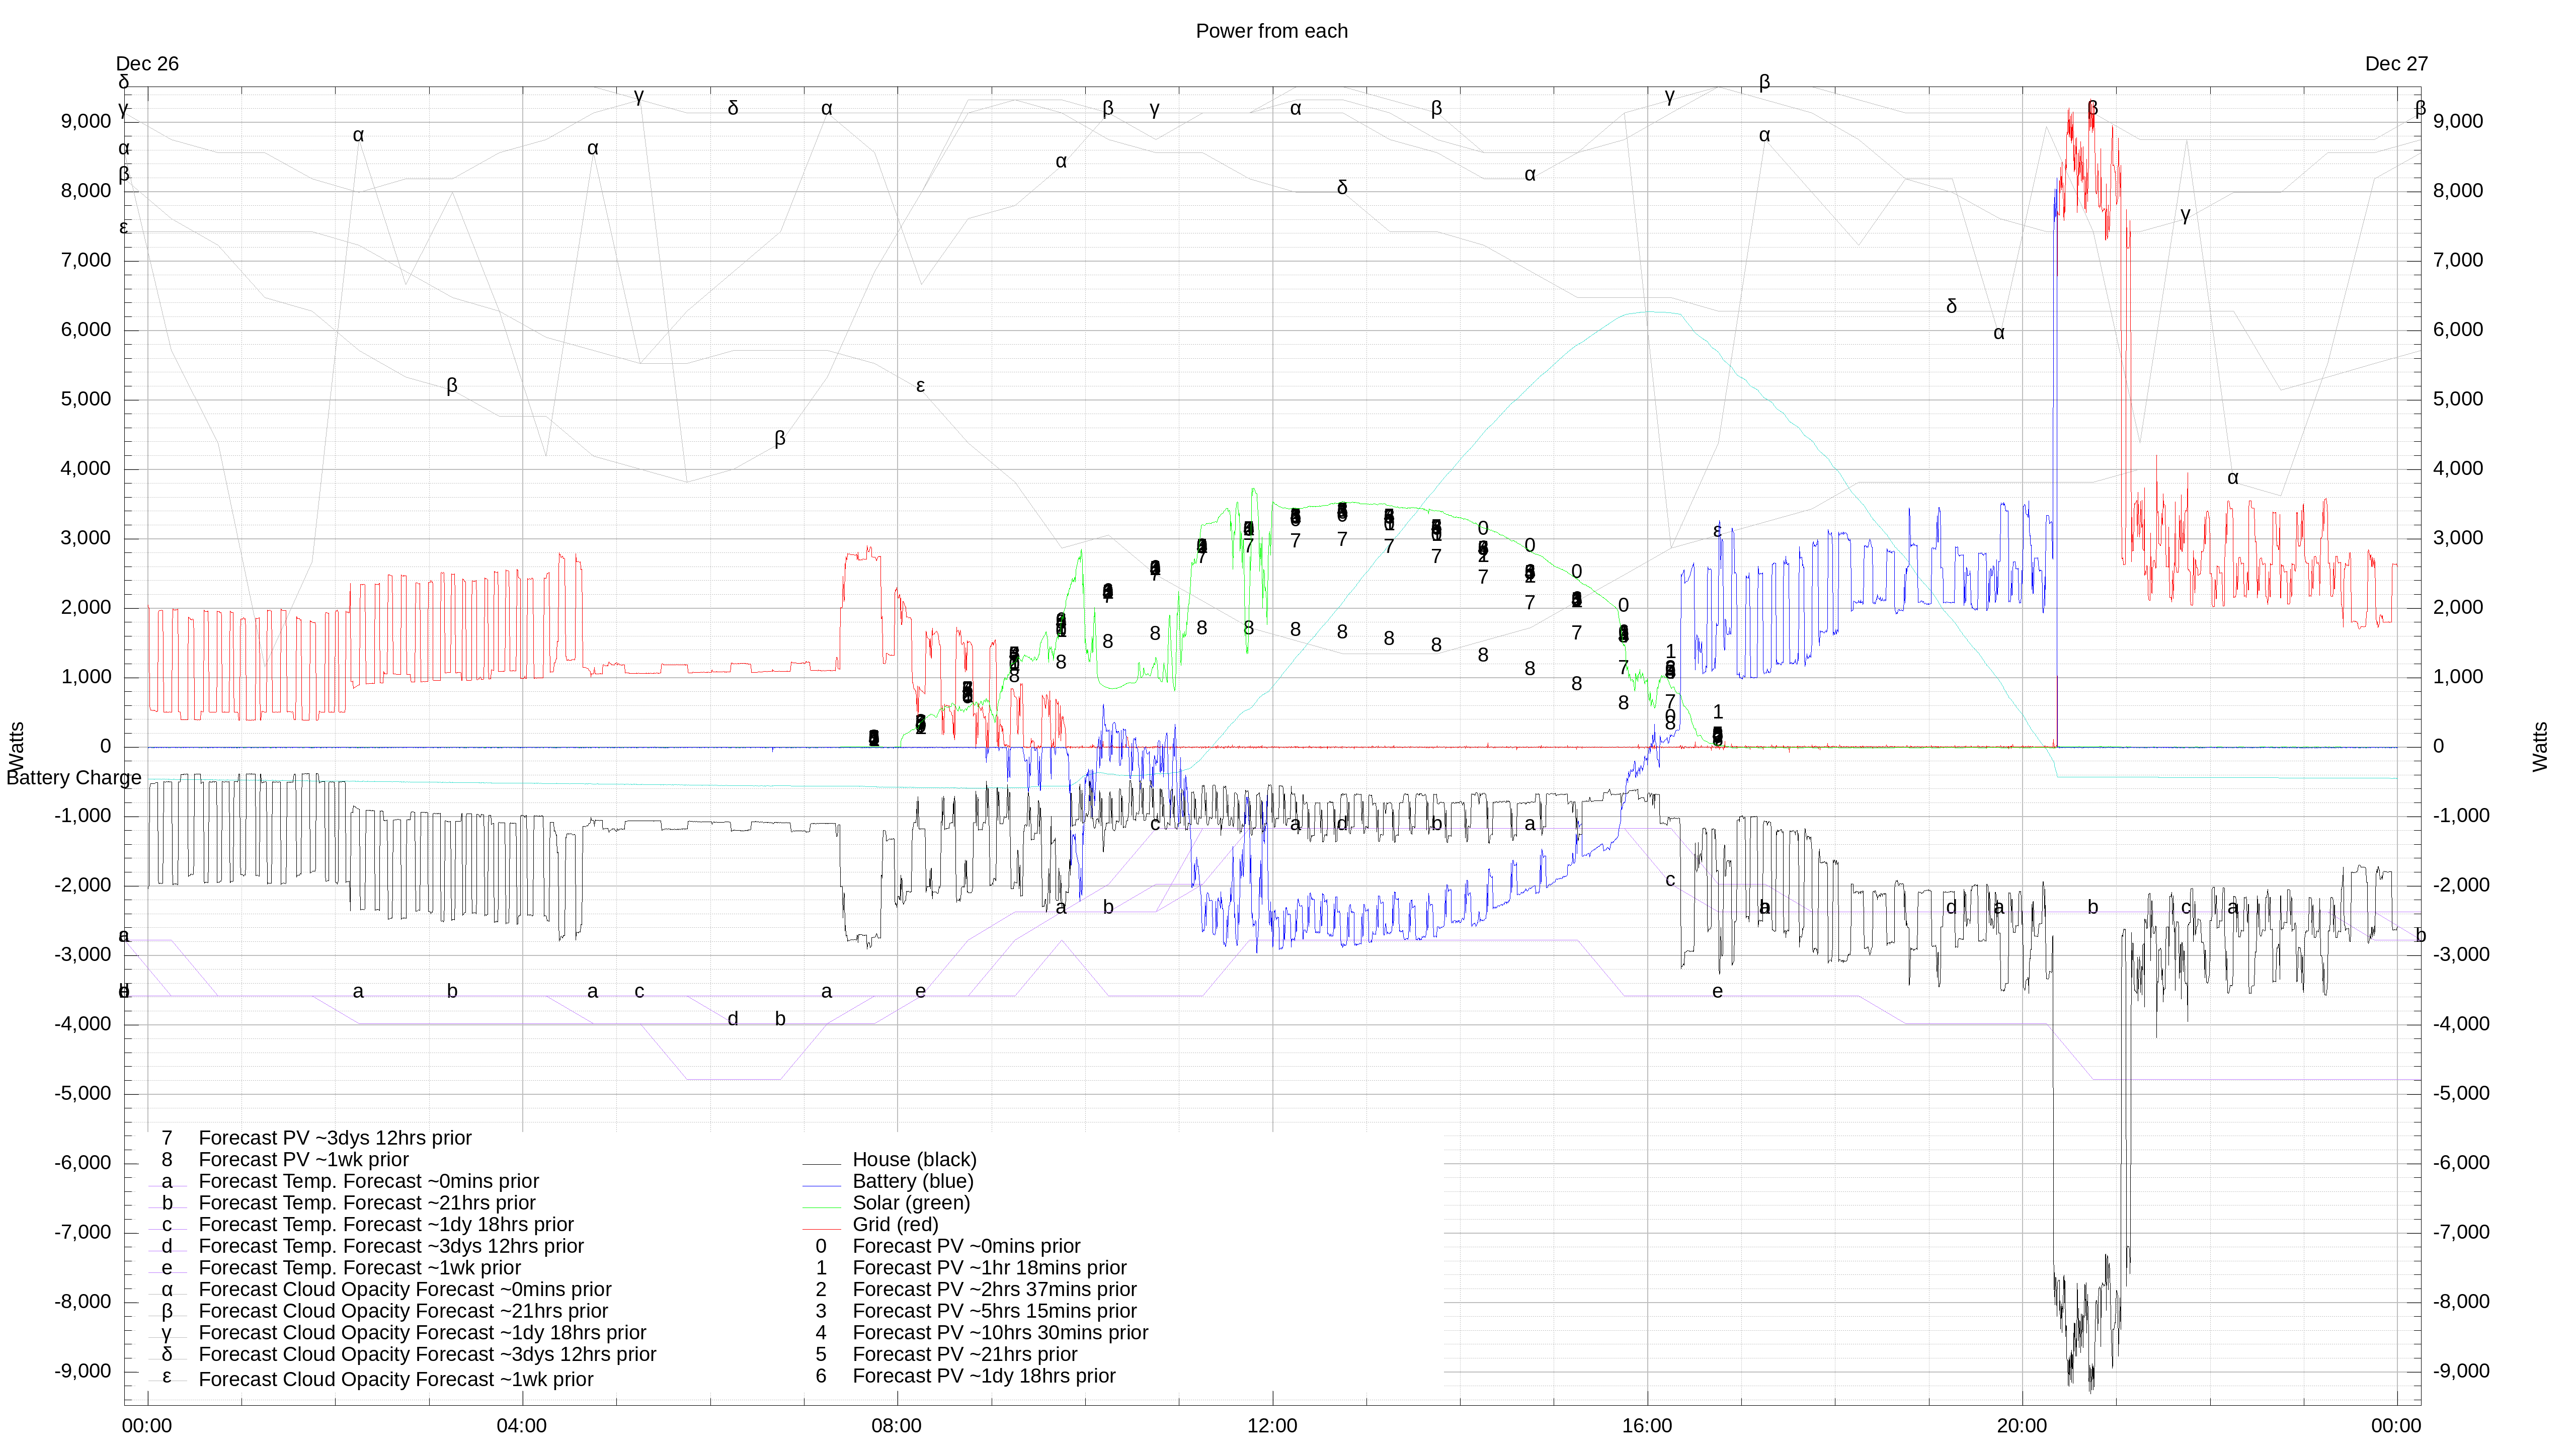Click legend "Forecast PV ~3dys 12hrs prior"
This screenshot has width=2576, height=1449.
point(335,1138)
